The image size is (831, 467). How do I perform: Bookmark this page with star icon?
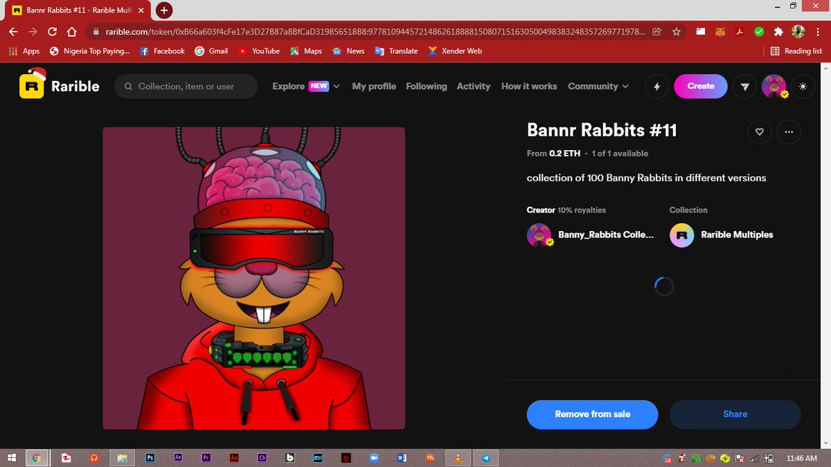(x=677, y=32)
